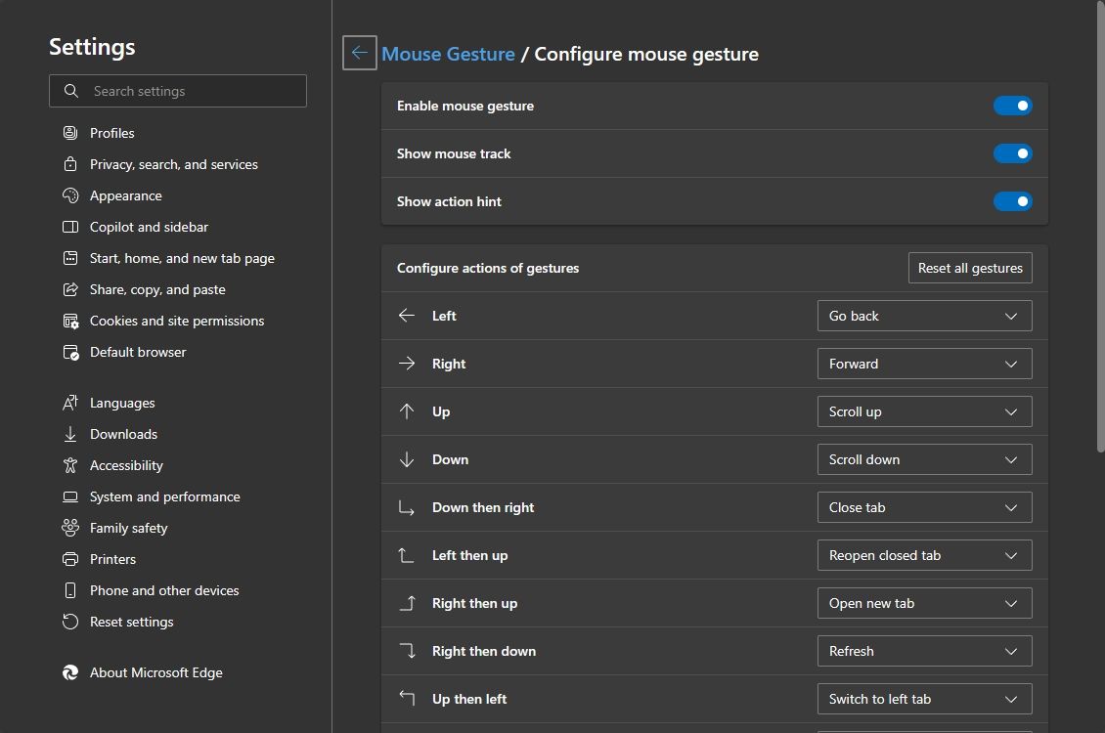Click the Downloads icon in the sidebar
The height and width of the screenshot is (733, 1105).
tap(71, 434)
